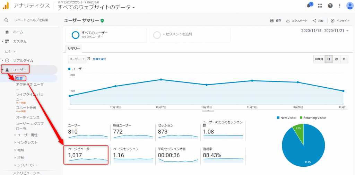The width and height of the screenshot is (355, 175).
Task: Click the chart collapse handle below graph
Action: (208, 111)
